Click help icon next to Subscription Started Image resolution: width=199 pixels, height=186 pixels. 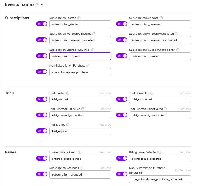click(79, 18)
